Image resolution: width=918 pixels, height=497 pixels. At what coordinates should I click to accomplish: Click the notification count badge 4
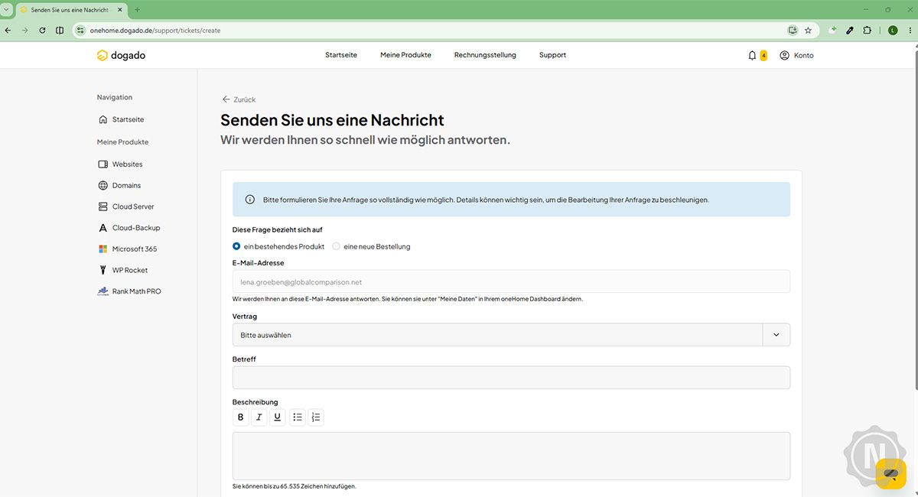[x=763, y=55]
